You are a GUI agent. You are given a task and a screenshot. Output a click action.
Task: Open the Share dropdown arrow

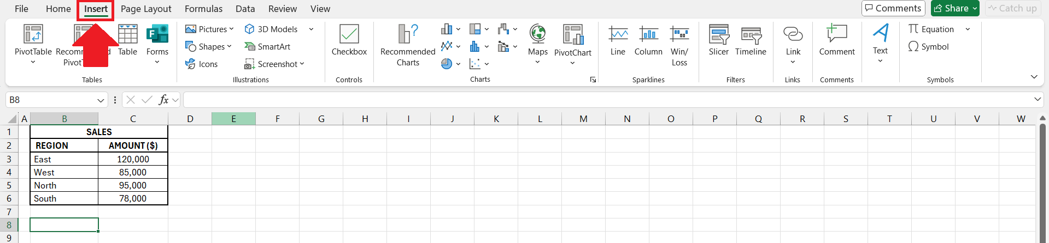pyautogui.click(x=975, y=9)
